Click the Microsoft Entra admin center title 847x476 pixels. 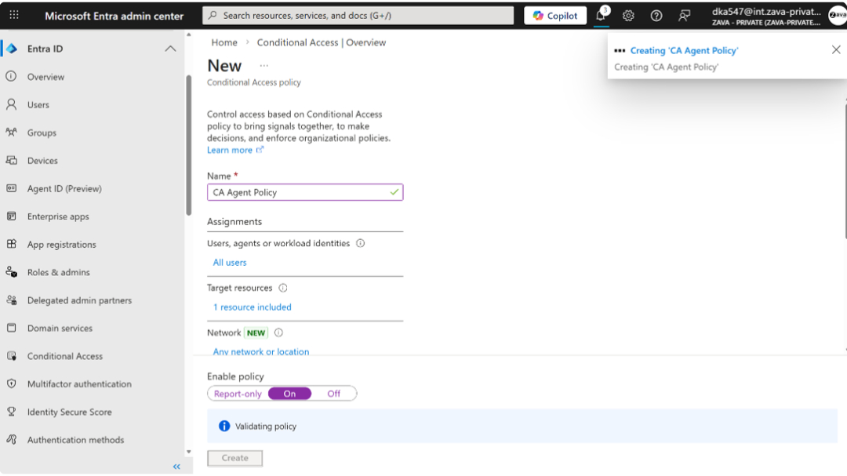tap(114, 16)
